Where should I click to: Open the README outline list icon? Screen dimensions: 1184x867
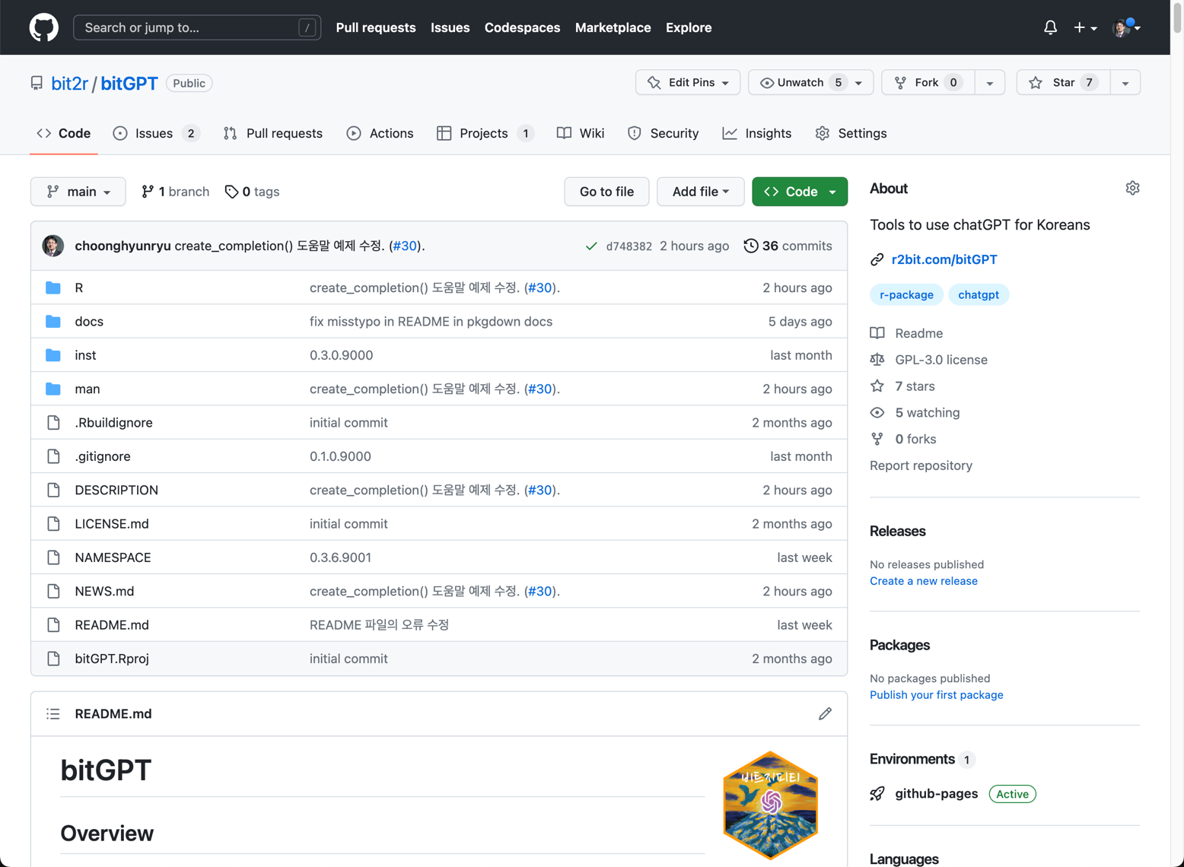point(53,713)
